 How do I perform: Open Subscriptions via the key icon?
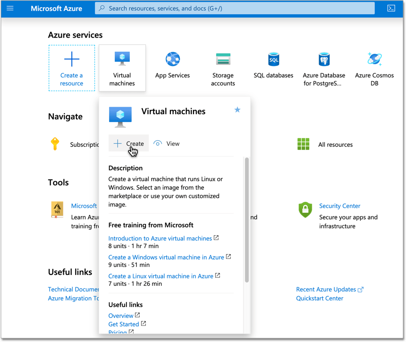pyautogui.click(x=55, y=144)
